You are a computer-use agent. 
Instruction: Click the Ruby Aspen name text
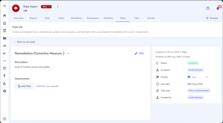pos(30,7)
